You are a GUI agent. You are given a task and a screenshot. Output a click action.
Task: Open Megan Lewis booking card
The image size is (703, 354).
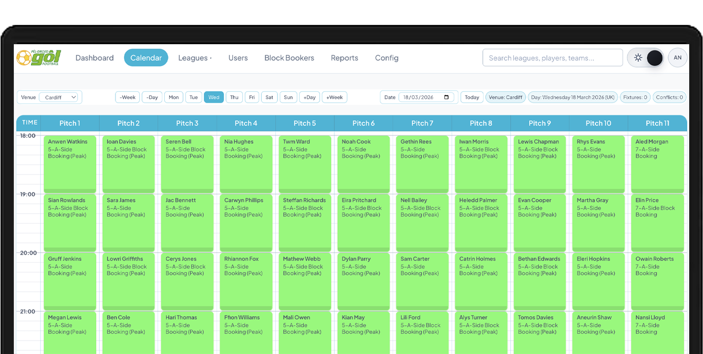(x=70, y=332)
